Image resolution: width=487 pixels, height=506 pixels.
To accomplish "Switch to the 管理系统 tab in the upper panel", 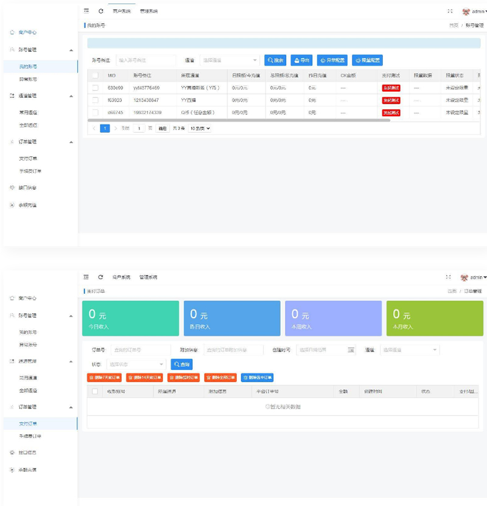I will point(149,11).
